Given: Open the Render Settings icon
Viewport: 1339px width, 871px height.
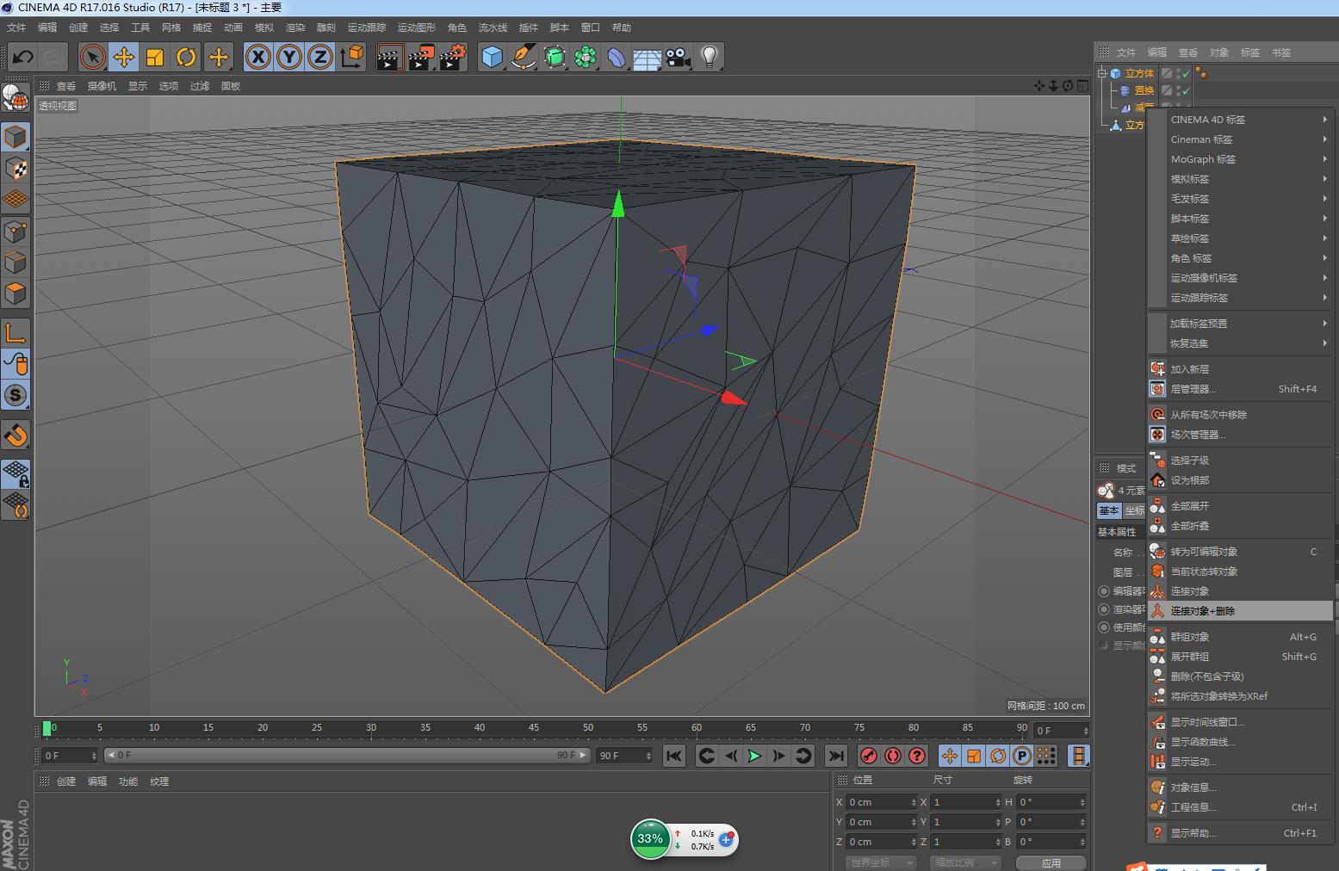Looking at the screenshot, I should click(x=452, y=57).
